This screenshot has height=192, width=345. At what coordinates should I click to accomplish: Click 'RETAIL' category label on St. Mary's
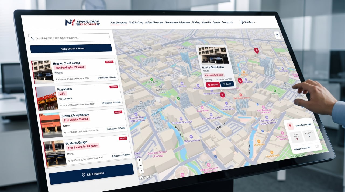click(71, 154)
